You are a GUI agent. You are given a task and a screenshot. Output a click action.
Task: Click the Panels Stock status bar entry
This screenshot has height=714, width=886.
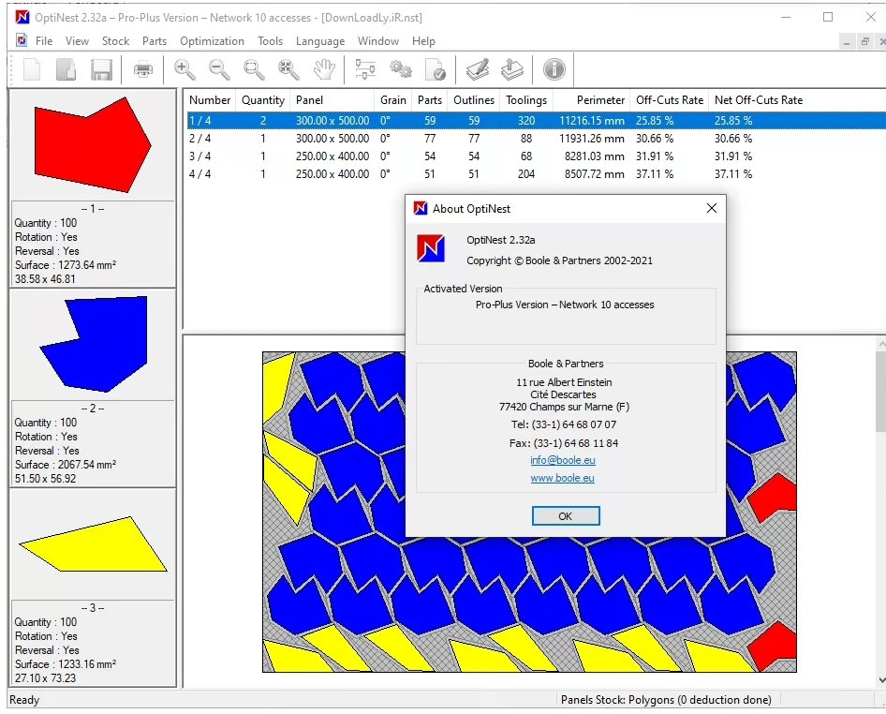tap(666, 700)
